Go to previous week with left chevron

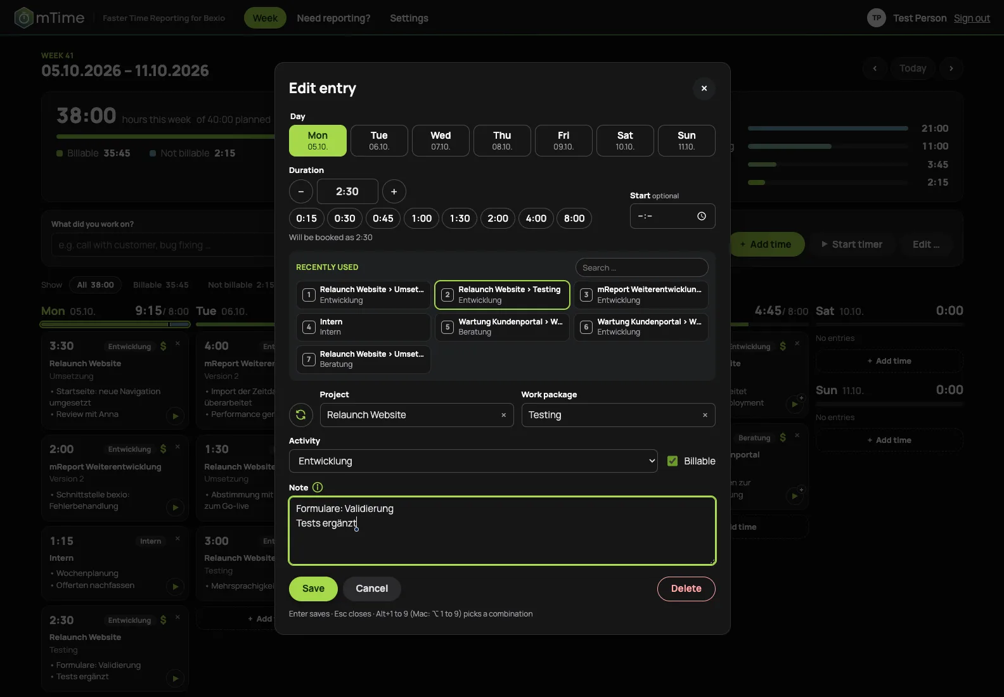(875, 68)
